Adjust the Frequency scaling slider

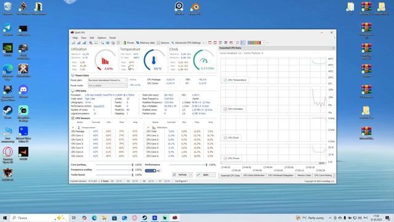(115, 170)
